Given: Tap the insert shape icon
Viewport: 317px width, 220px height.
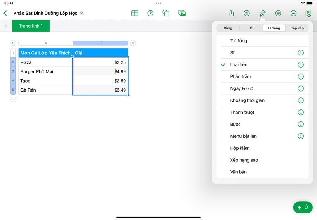Looking at the screenshot, I should 166,13.
